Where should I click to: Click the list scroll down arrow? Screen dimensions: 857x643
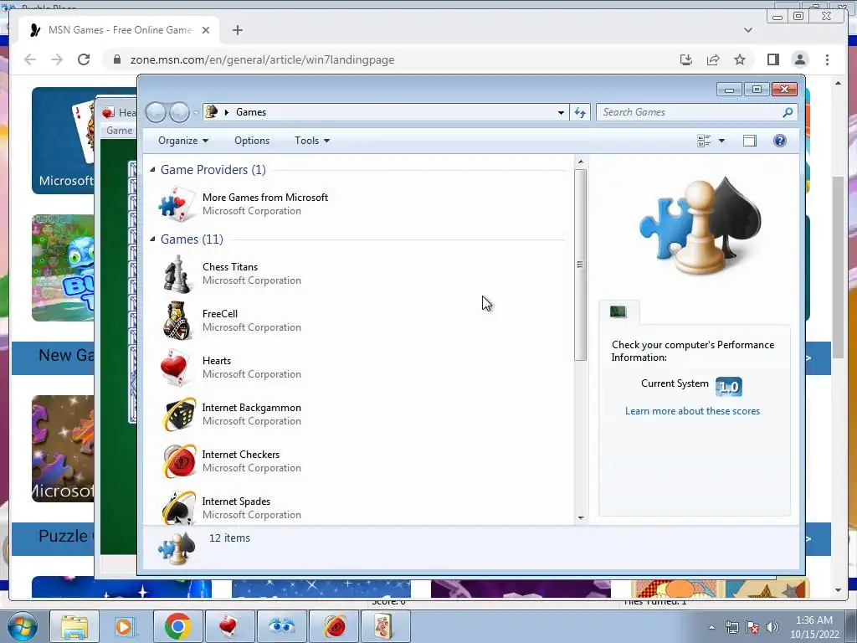pyautogui.click(x=581, y=517)
